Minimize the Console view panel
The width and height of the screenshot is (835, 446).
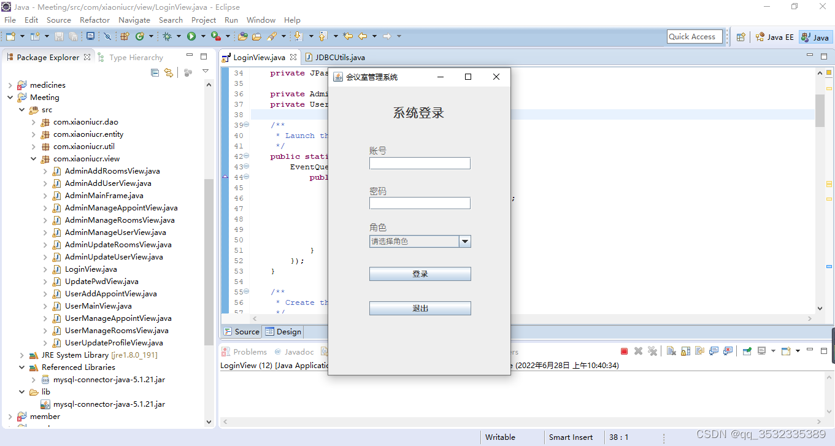pos(810,350)
